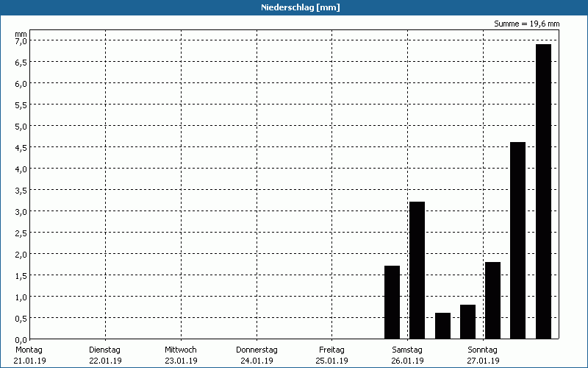Click the 2,0 y-axis value
Viewport: 588px width, 368px height.
21,255
